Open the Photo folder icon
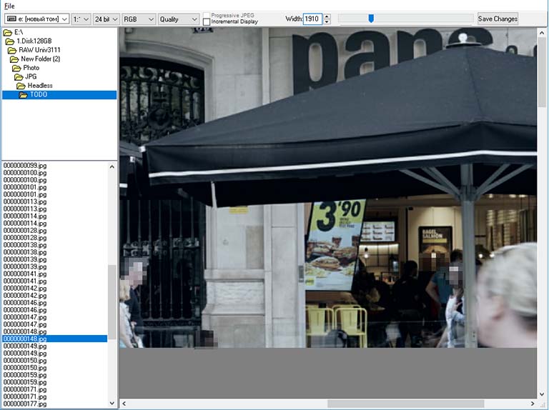This screenshot has width=549, height=410. point(17,68)
